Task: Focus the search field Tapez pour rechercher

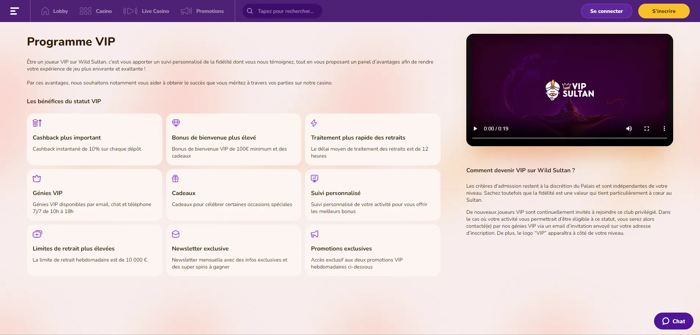Action: point(282,11)
